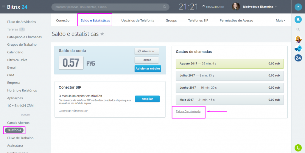
Task: Toggle the hamburger menu beside Bitrix 24
Action: (x=4, y=7)
